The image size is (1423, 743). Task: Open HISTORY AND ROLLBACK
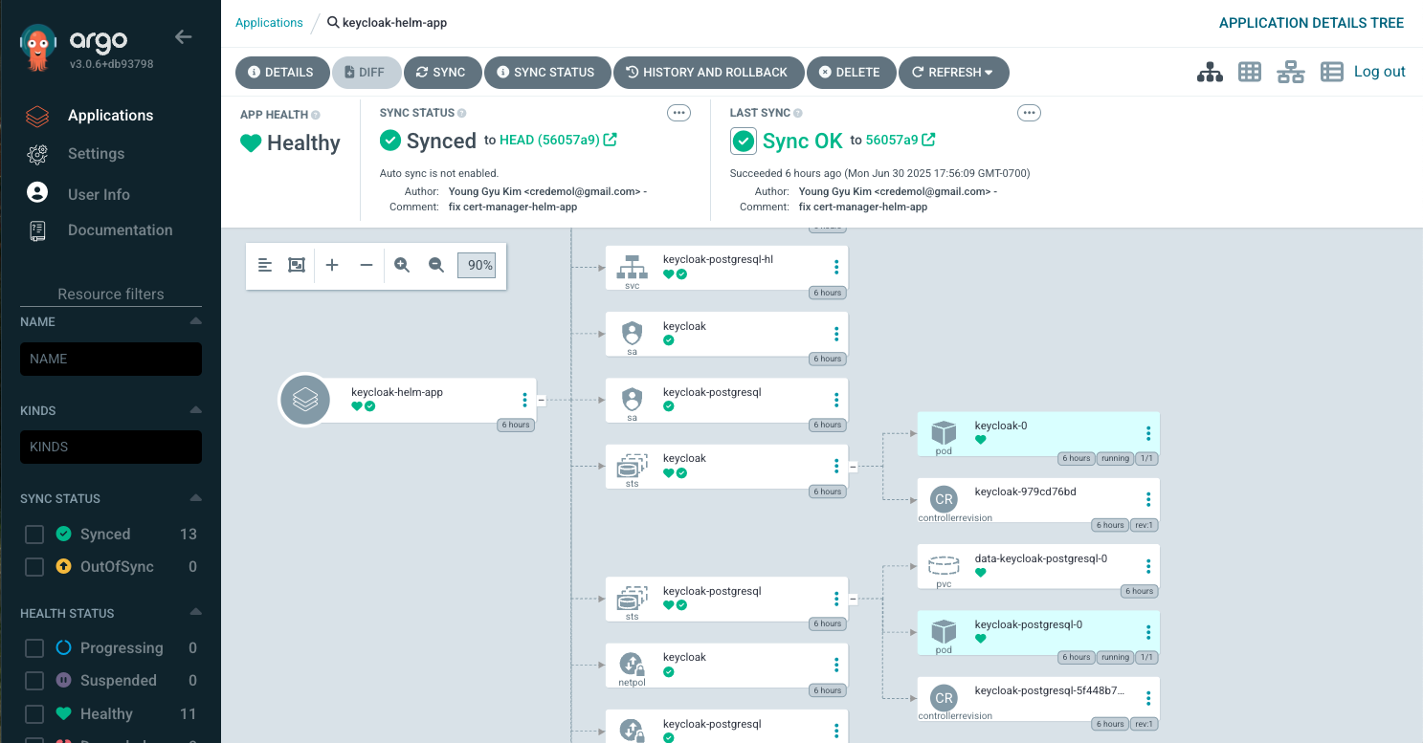coord(708,73)
